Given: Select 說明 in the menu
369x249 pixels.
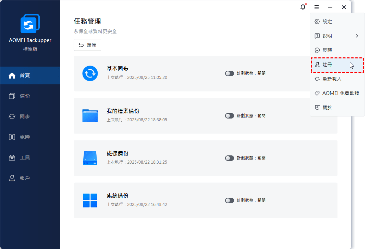Looking at the screenshot, I should pyautogui.click(x=337, y=36).
